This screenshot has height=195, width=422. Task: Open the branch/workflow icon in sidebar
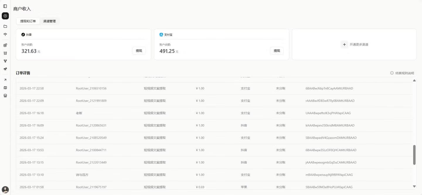coord(5,61)
